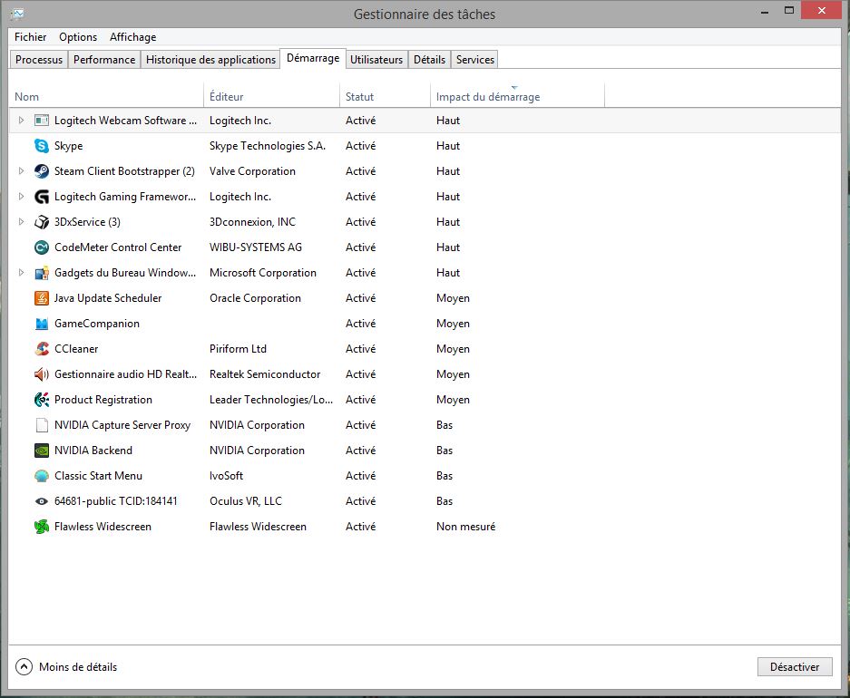This screenshot has width=850, height=698.
Task: Select the GameCompanion entry
Action: (97, 324)
